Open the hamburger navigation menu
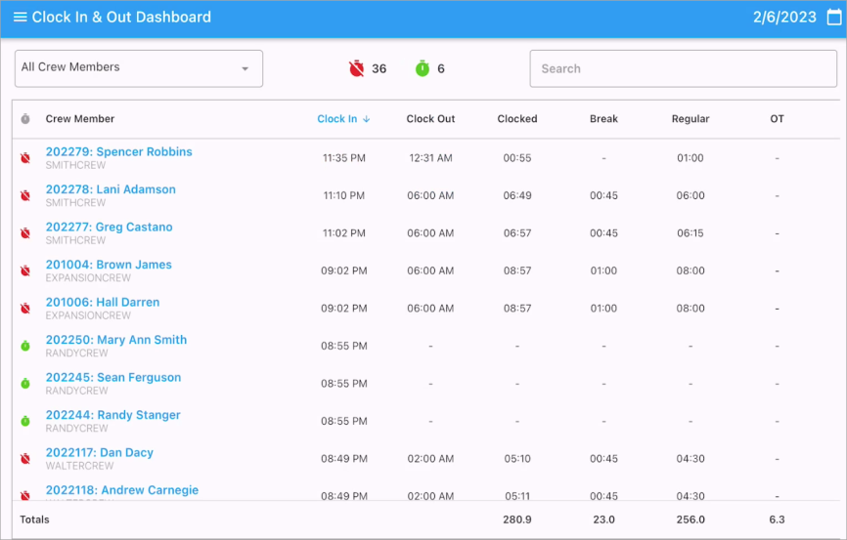The height and width of the screenshot is (540, 847). point(20,18)
